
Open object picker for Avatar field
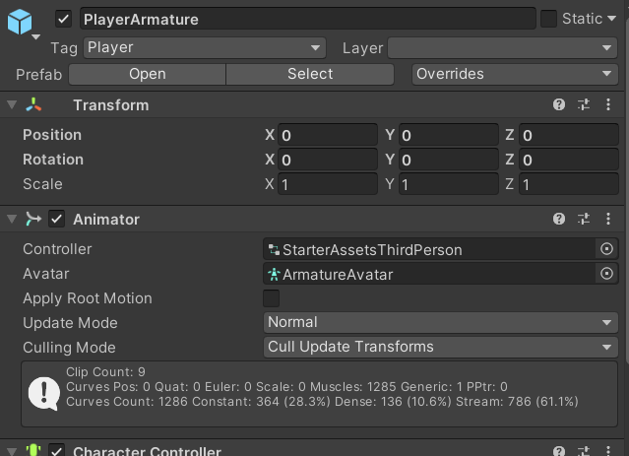pyautogui.click(x=606, y=274)
